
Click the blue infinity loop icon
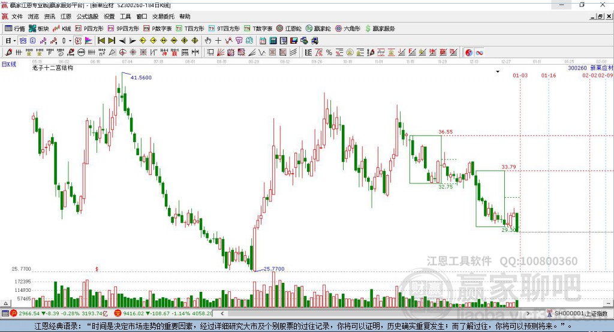(479, 53)
